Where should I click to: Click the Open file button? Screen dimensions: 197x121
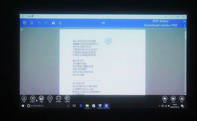coord(165,98)
